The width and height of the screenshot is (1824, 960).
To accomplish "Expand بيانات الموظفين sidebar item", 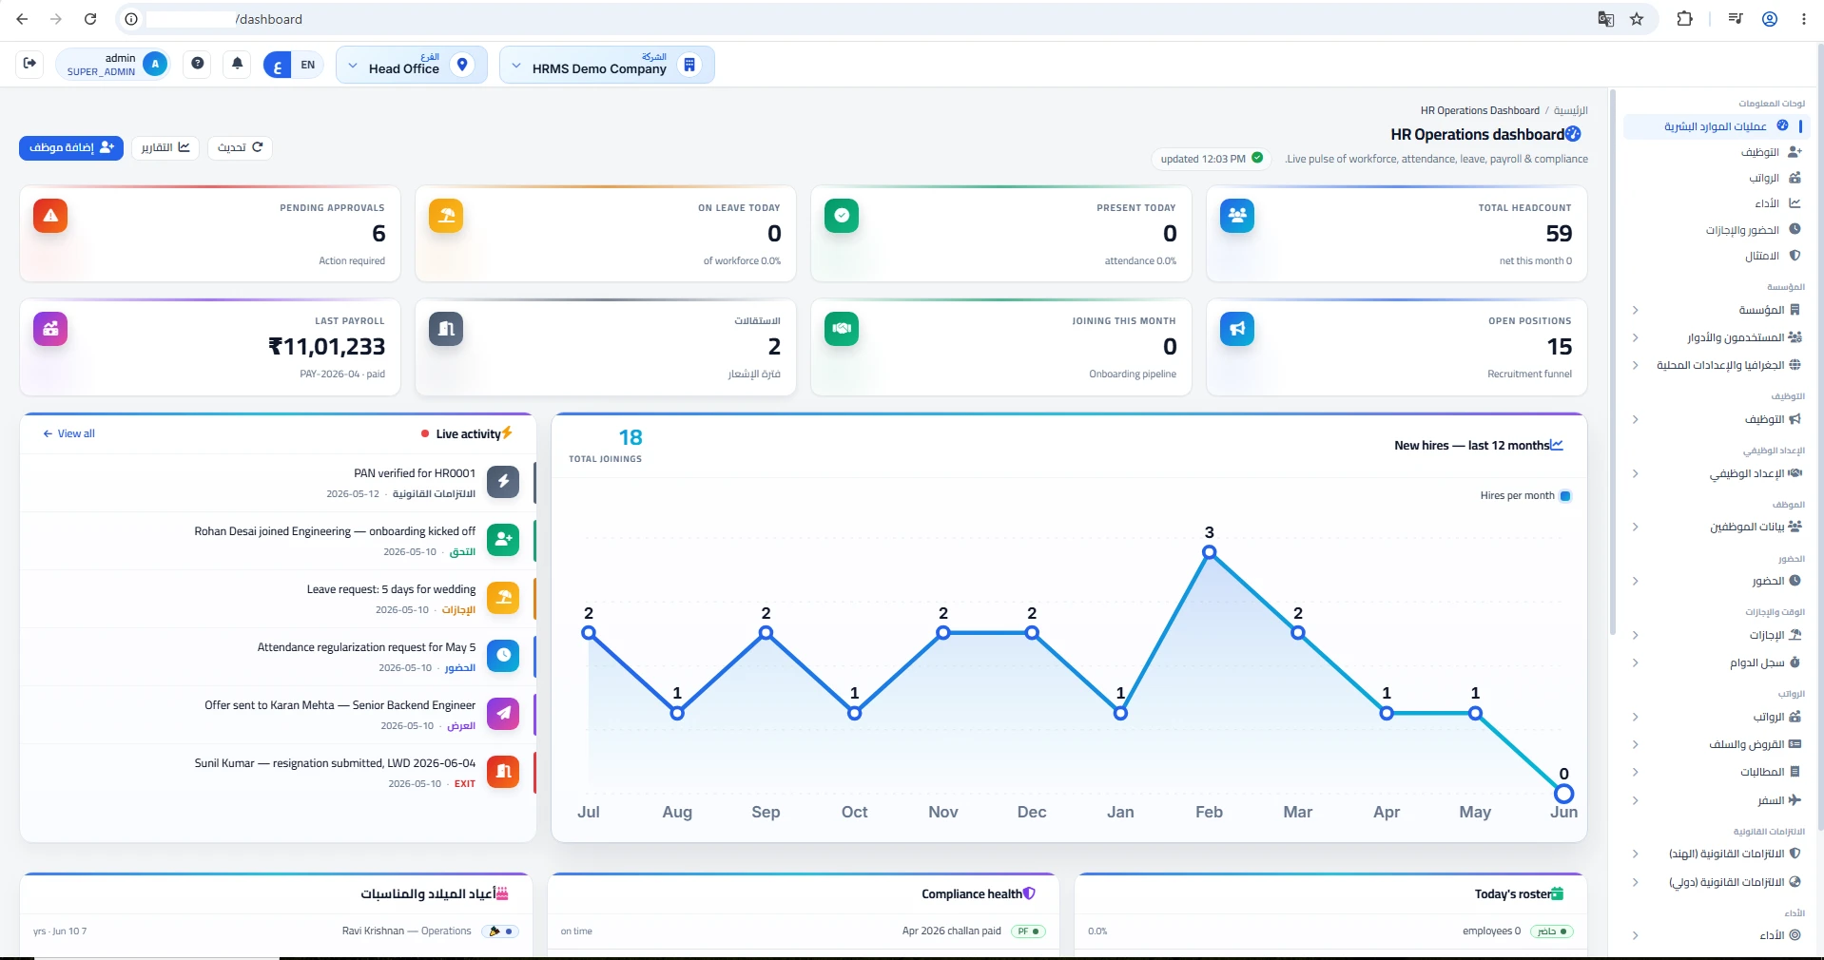I will pos(1717,527).
